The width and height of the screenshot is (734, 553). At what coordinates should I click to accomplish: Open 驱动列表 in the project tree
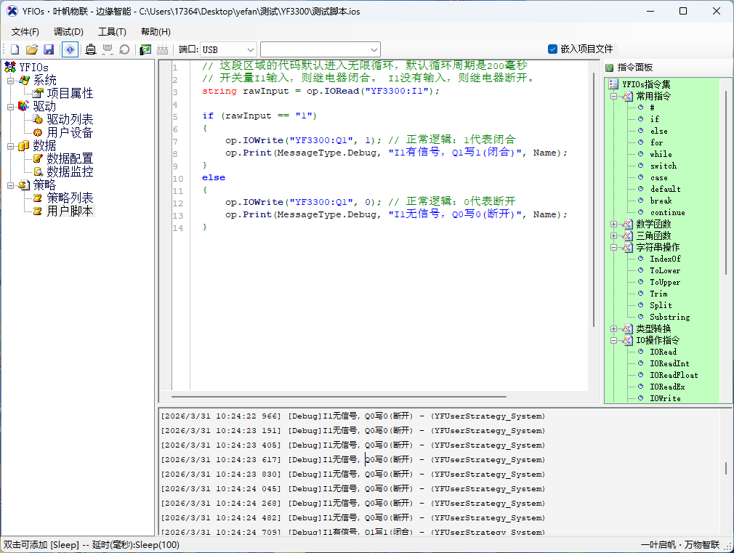(x=70, y=119)
